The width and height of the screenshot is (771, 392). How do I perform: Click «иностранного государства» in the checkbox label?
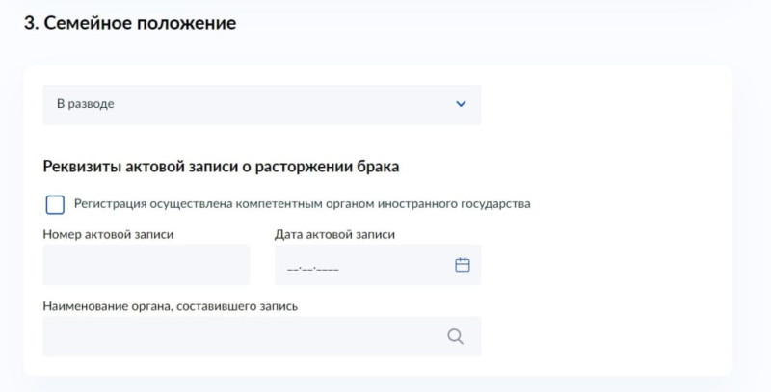click(454, 204)
